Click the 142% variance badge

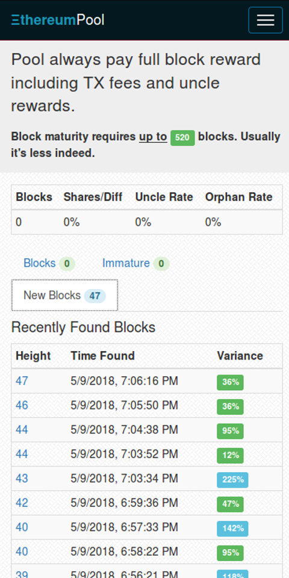click(x=232, y=528)
